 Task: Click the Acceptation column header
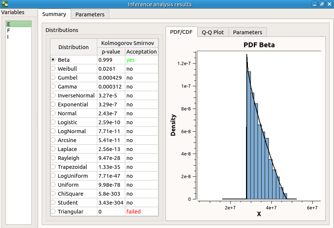point(142,52)
